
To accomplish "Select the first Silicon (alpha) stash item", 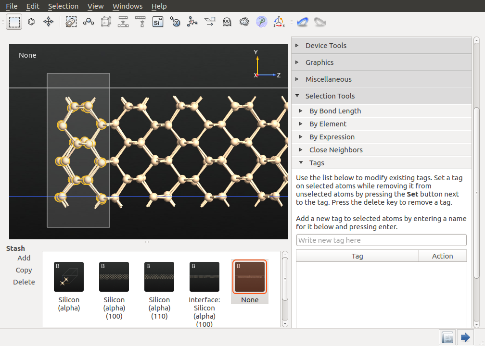I will click(x=69, y=287).
